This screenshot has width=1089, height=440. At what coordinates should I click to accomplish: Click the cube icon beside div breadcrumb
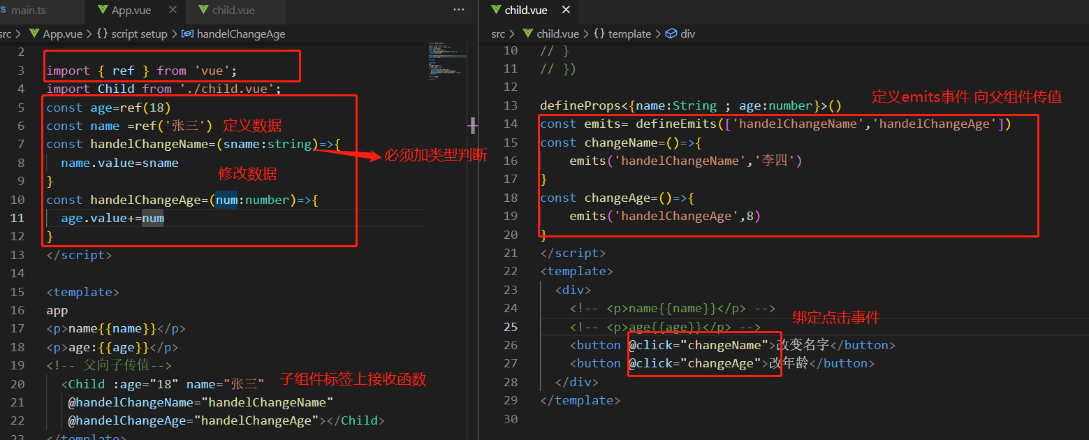[x=671, y=34]
